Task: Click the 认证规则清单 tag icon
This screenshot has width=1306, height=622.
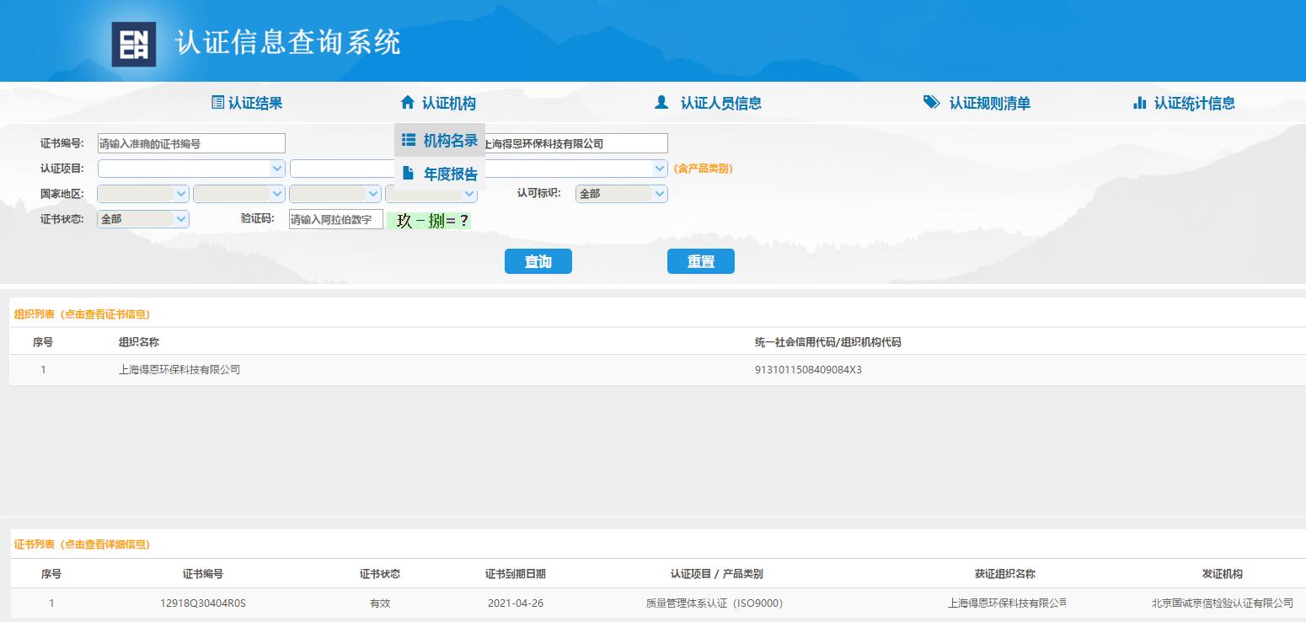Action: tap(931, 103)
